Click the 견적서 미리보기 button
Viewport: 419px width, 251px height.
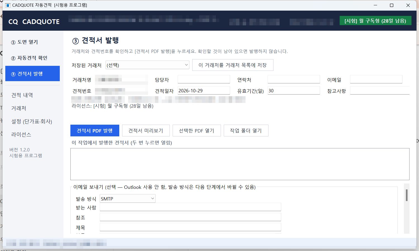click(x=146, y=131)
